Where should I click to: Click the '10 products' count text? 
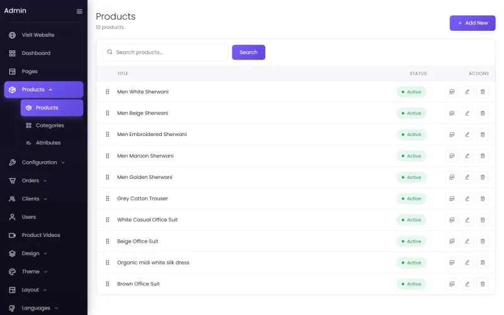[x=110, y=27]
